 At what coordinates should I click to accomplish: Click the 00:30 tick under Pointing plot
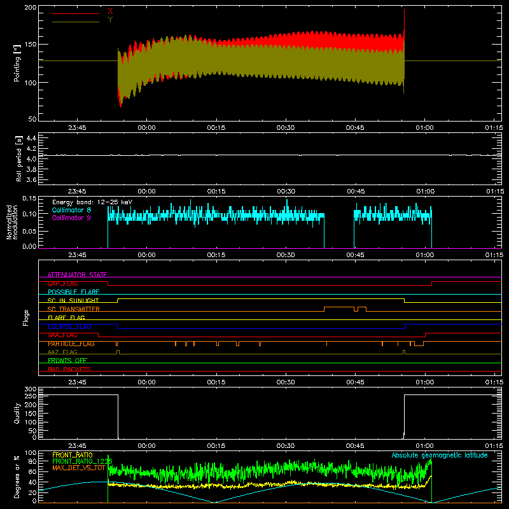tap(286, 128)
